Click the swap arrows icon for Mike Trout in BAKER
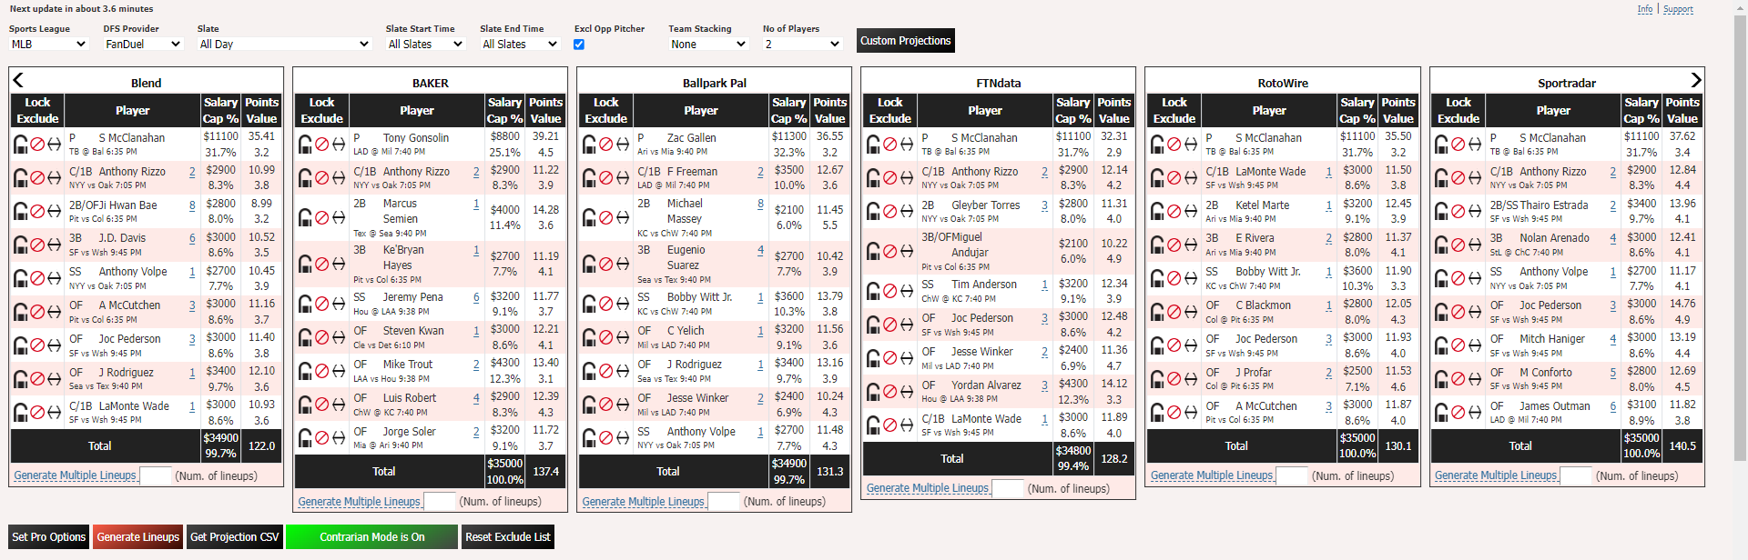Screen dimensions: 1748x560 [x=338, y=371]
